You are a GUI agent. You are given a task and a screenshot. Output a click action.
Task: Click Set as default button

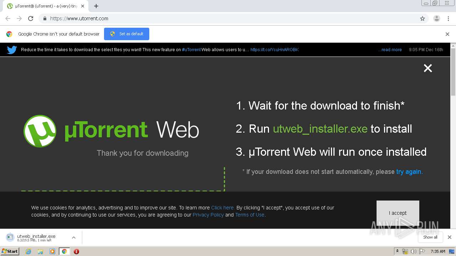(126, 34)
